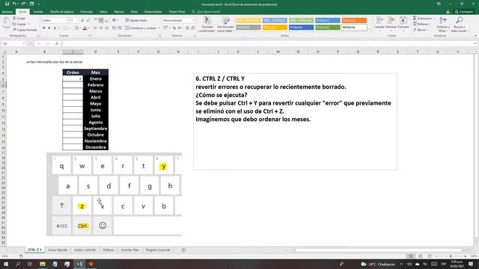Open Formato condicional menu
This screenshot has width=479, height=269.
point(207,25)
